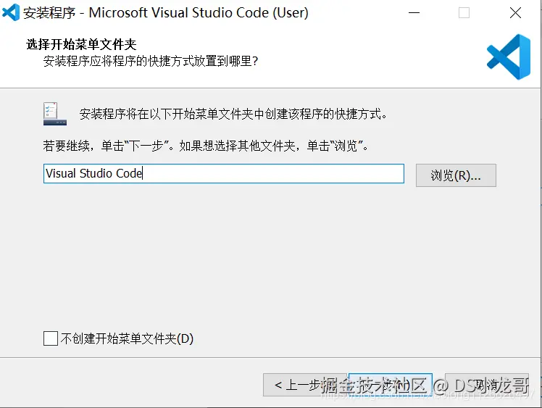Click the 安装程序应将程序的快捷方式放置到哪里 subtitle
The width and height of the screenshot is (542, 408).
[x=151, y=62]
